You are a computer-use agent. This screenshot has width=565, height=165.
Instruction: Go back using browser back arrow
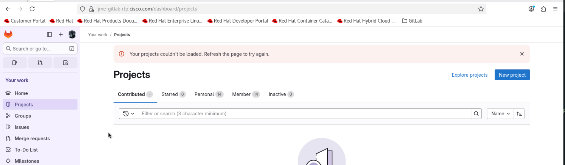tap(8, 9)
